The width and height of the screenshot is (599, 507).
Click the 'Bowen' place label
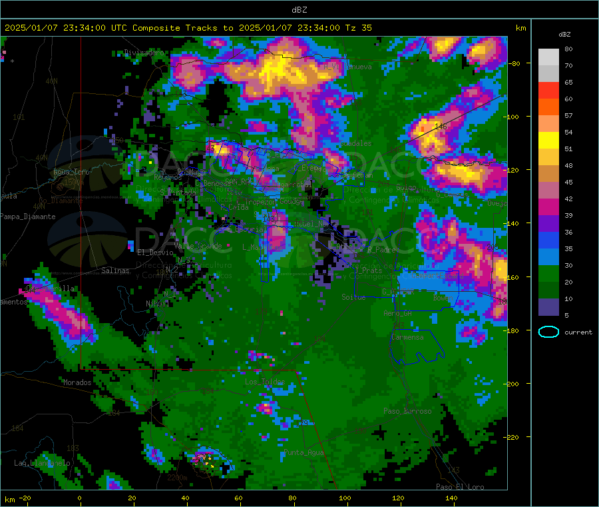pos(443,298)
